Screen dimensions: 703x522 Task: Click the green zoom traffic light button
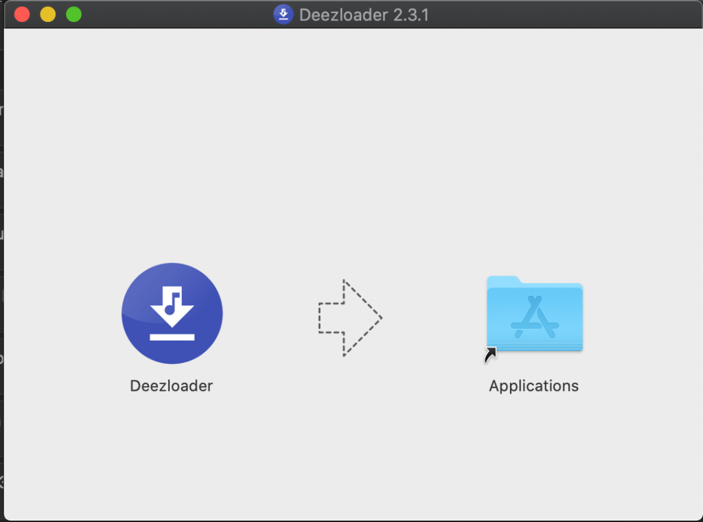click(73, 13)
